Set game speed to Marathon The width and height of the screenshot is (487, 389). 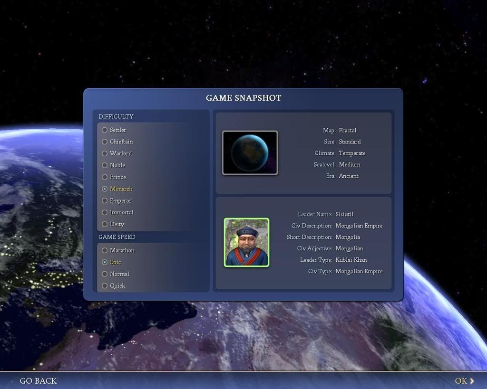tap(118, 250)
